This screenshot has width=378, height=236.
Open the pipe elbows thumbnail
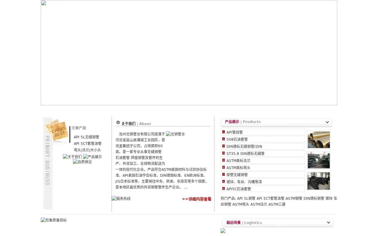pyautogui.click(x=319, y=181)
